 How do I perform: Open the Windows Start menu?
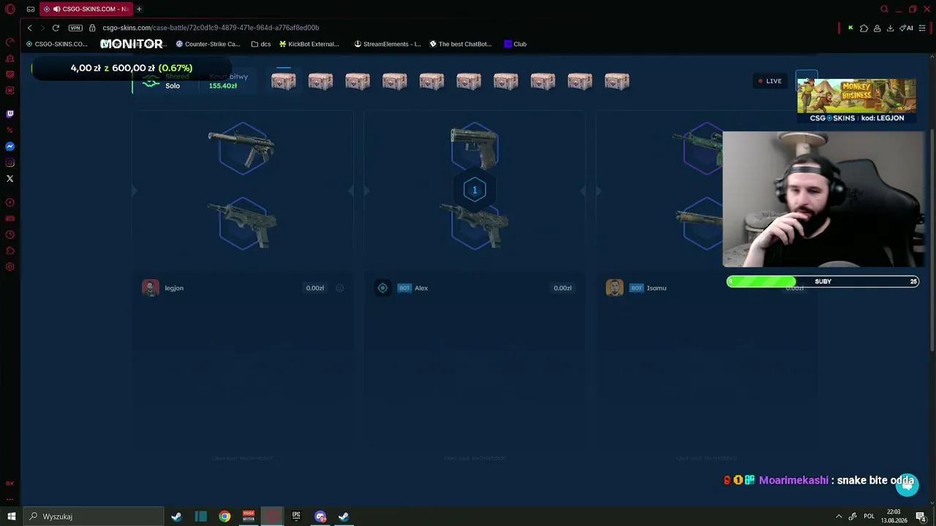point(11,517)
